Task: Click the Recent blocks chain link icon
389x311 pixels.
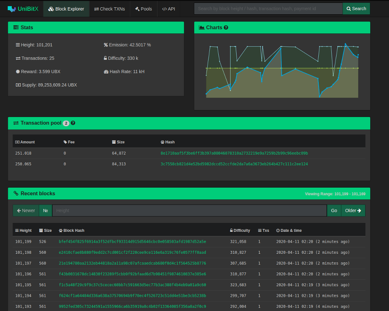Action: click(16, 194)
